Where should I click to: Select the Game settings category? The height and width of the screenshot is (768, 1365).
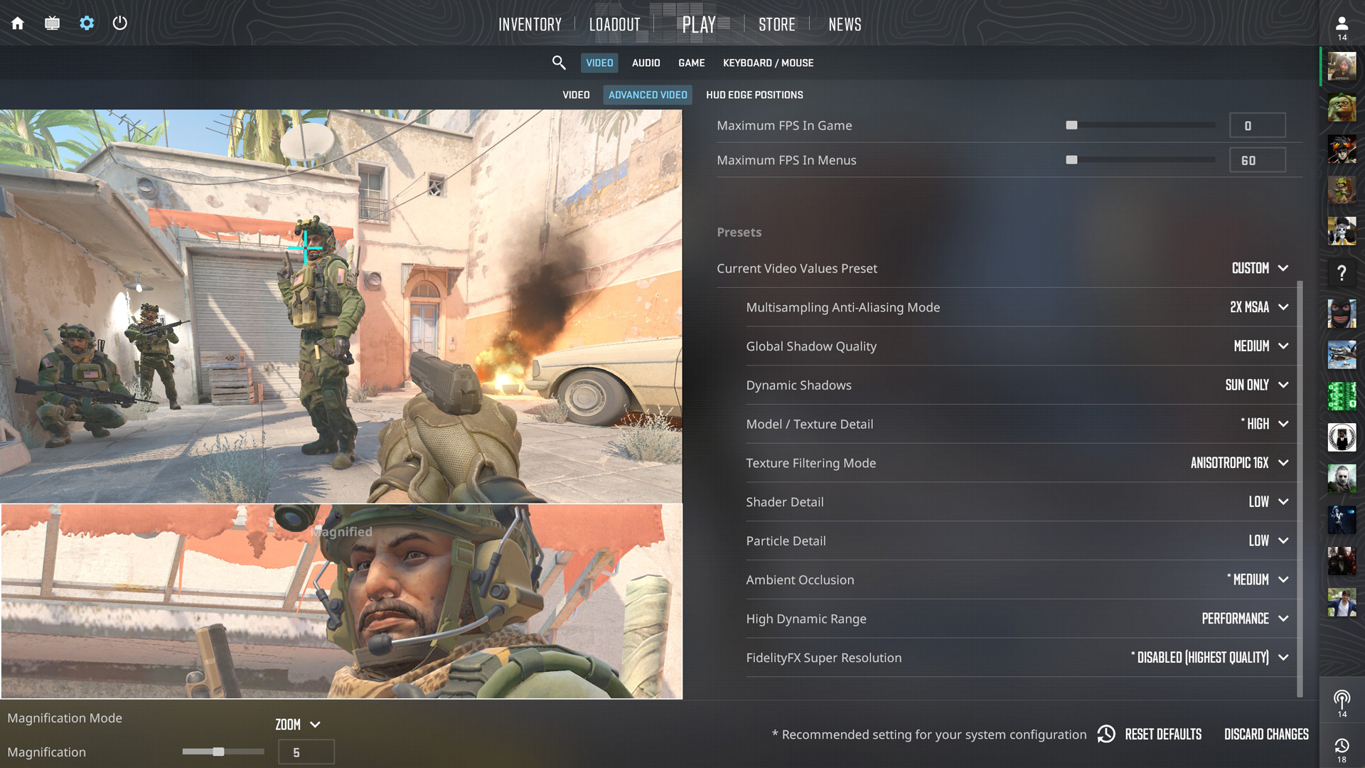pos(691,63)
